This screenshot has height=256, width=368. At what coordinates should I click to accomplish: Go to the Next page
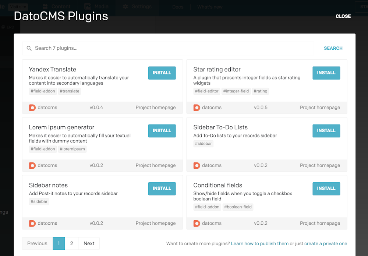point(89,243)
